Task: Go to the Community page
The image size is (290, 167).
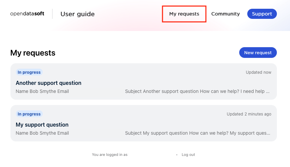Action: tap(225, 14)
